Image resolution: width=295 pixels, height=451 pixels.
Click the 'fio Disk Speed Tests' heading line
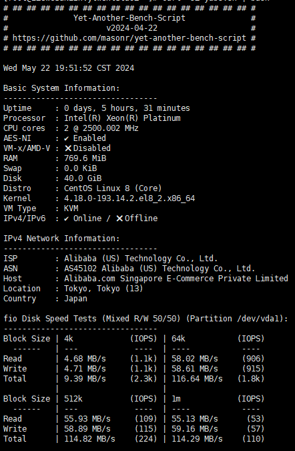click(145, 319)
